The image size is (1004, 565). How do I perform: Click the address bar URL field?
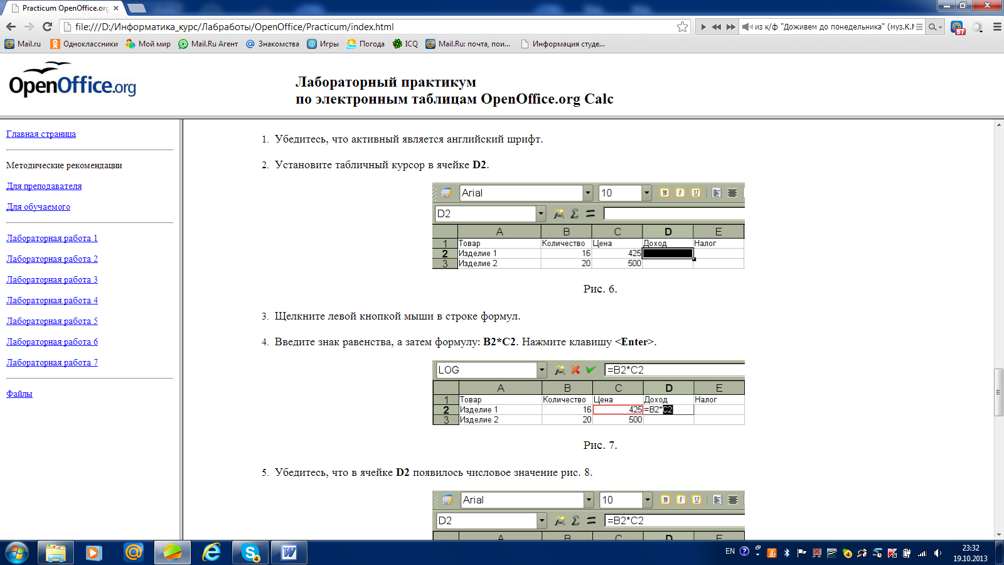coord(373,26)
